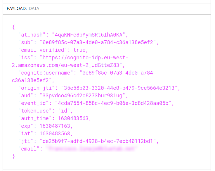Screen dimensions: 215x171
Task: Click the iss cognito-idp URL value
Action: [x=84, y=58]
